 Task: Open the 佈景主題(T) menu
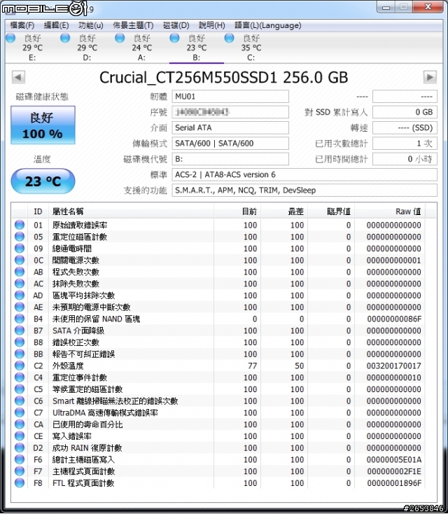[133, 25]
